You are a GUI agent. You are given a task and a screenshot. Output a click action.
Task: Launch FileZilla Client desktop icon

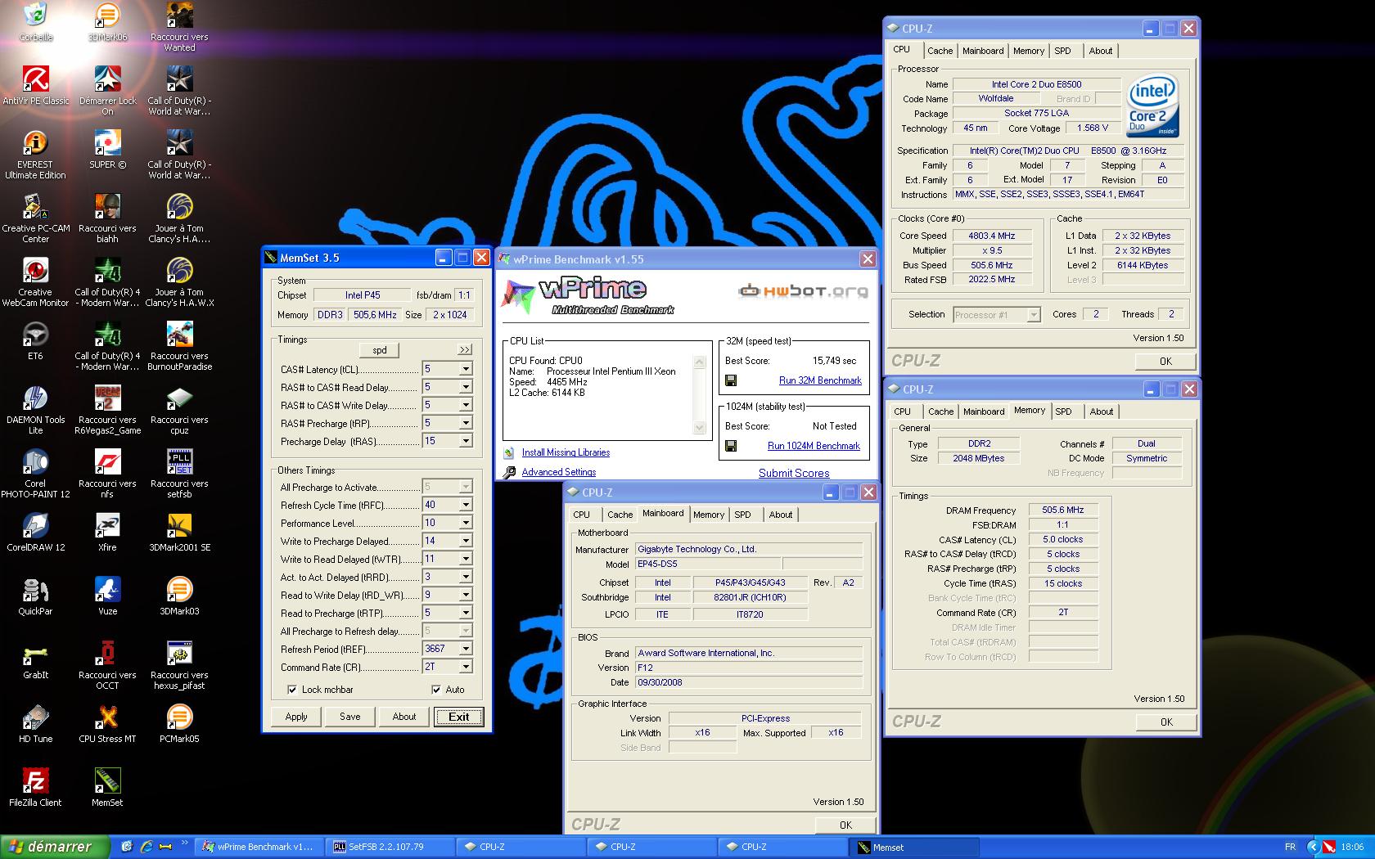click(x=35, y=787)
